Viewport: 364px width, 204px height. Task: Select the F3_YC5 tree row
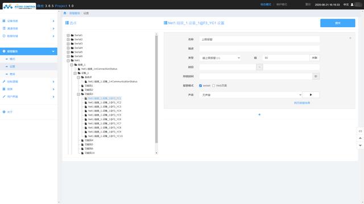point(105,115)
